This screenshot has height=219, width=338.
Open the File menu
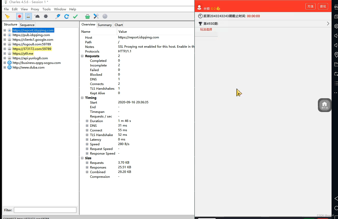(6, 9)
